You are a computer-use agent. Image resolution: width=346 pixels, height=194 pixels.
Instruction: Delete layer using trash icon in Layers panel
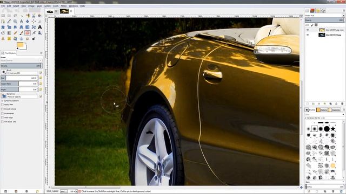[342, 103]
